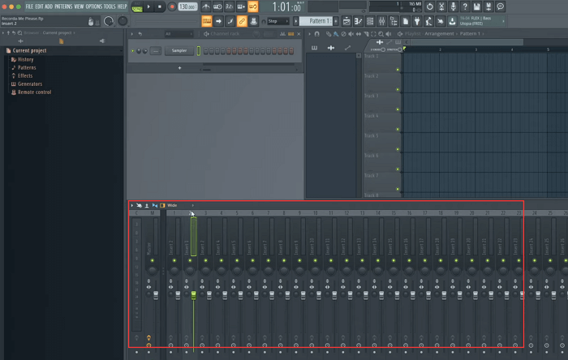Select the playlist mute tool
568x360 pixels.
[351, 34]
